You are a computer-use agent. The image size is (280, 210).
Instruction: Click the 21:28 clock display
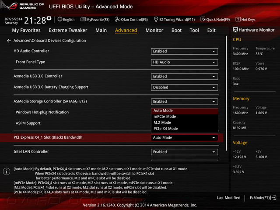click(x=35, y=21)
